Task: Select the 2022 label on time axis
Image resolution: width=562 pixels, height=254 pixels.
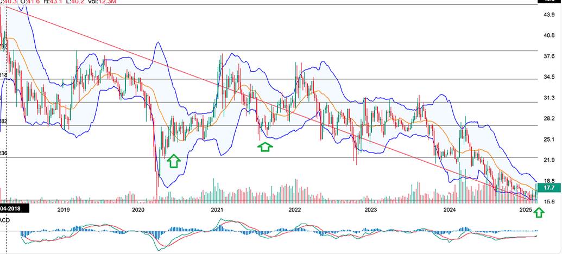Action: pos(295,209)
